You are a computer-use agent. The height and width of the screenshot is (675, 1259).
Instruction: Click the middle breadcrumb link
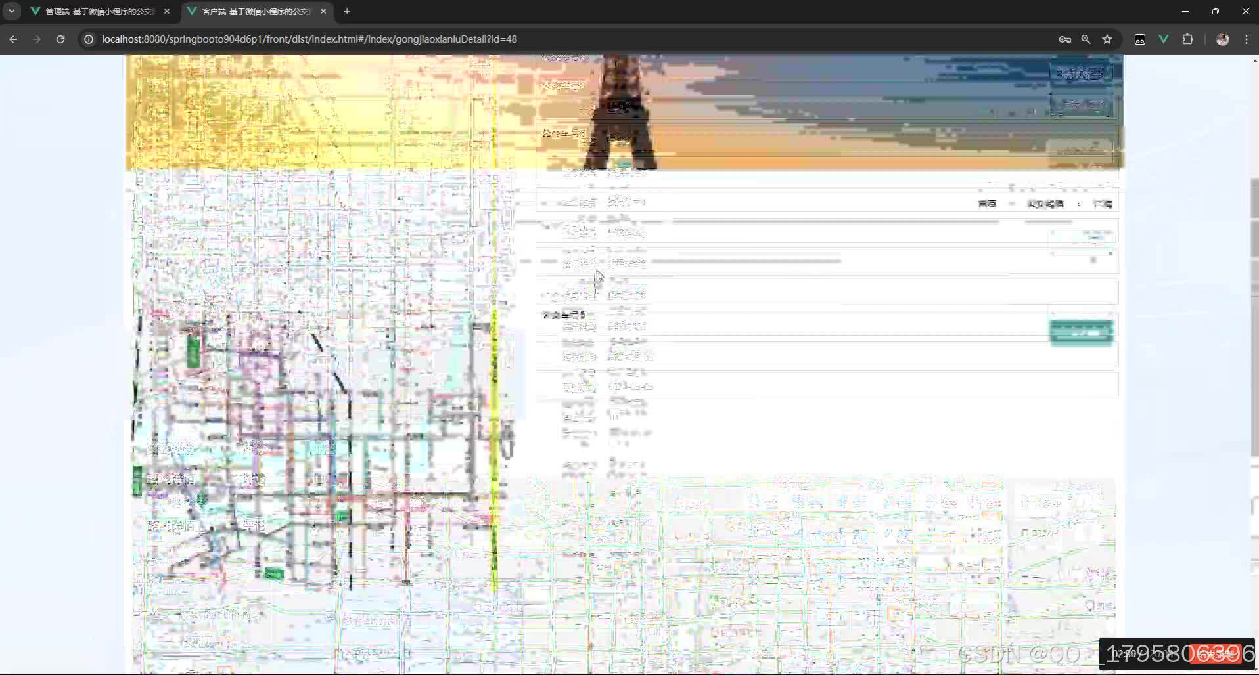[1045, 204]
